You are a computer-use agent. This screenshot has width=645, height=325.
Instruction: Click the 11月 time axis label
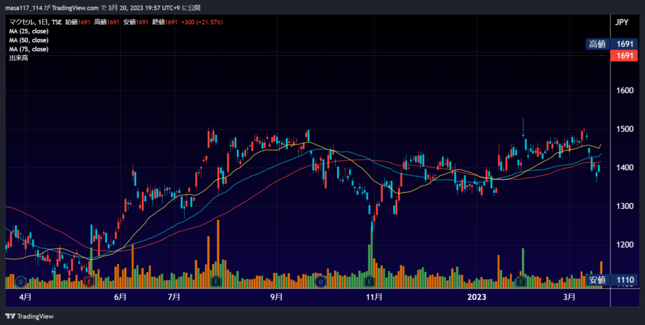(x=374, y=297)
